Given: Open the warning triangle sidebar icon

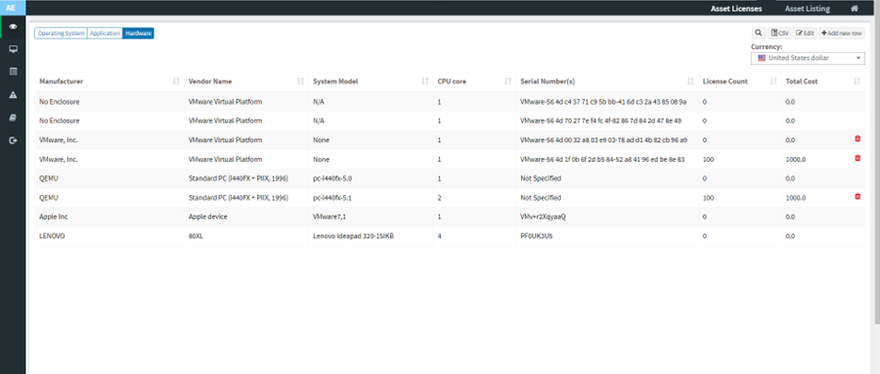Looking at the screenshot, I should 13,95.
